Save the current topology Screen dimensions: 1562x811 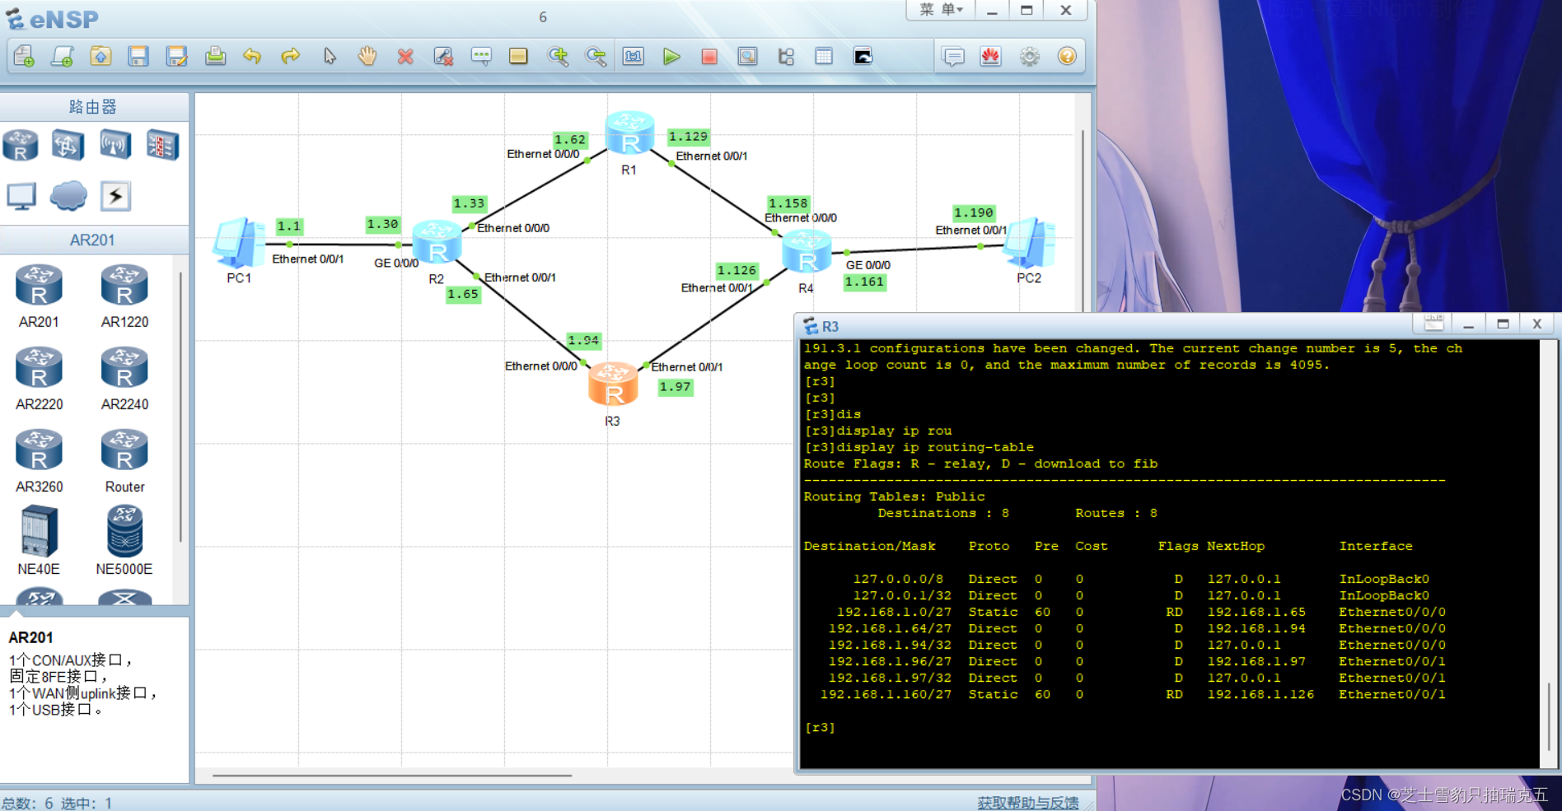tap(138, 56)
